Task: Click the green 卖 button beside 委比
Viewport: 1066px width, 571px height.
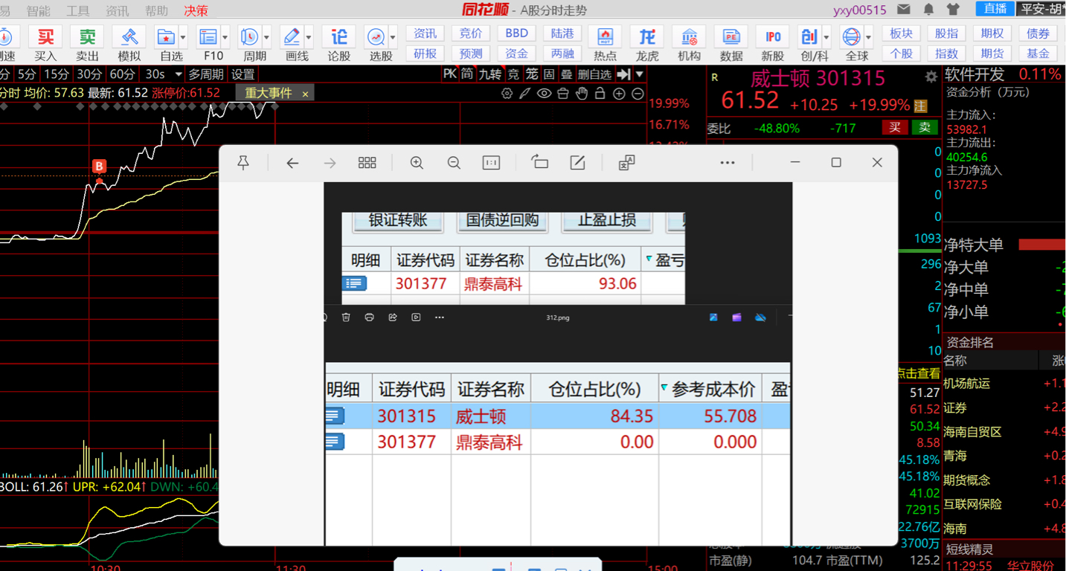Action: click(925, 127)
